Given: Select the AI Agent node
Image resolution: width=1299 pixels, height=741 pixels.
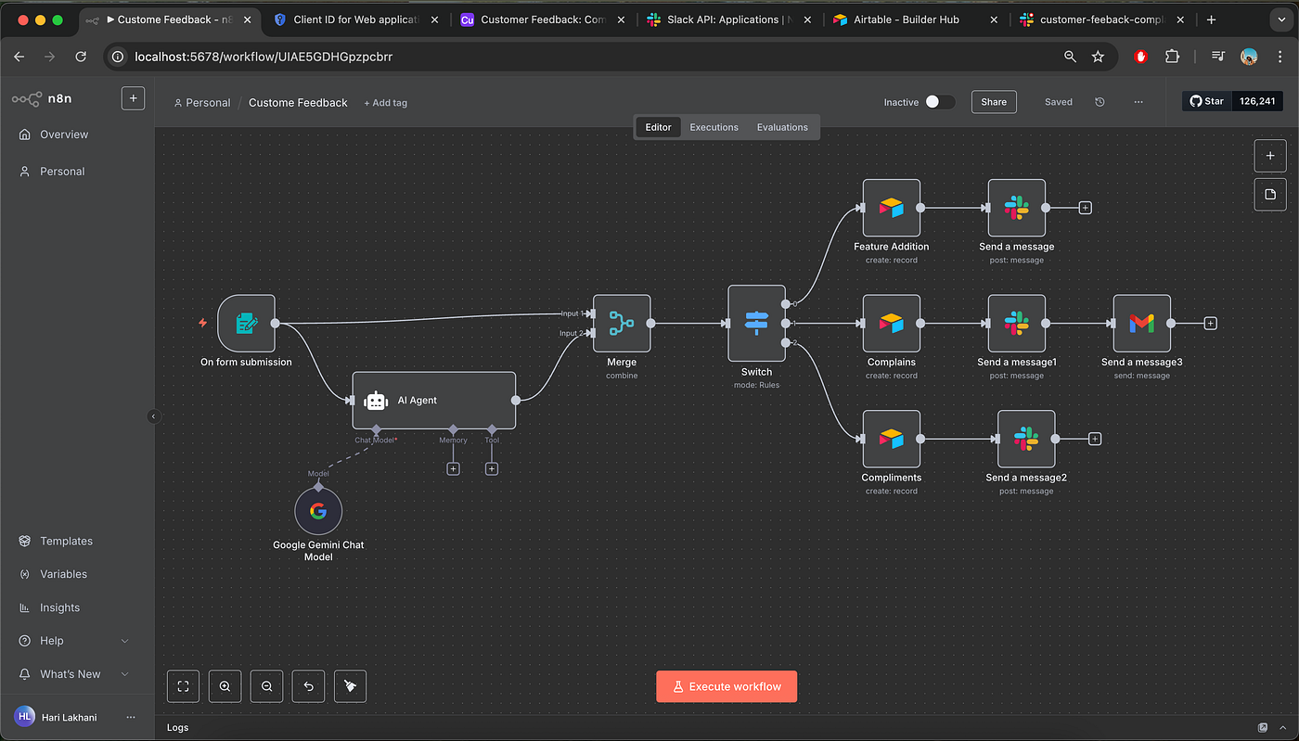Looking at the screenshot, I should 433,401.
